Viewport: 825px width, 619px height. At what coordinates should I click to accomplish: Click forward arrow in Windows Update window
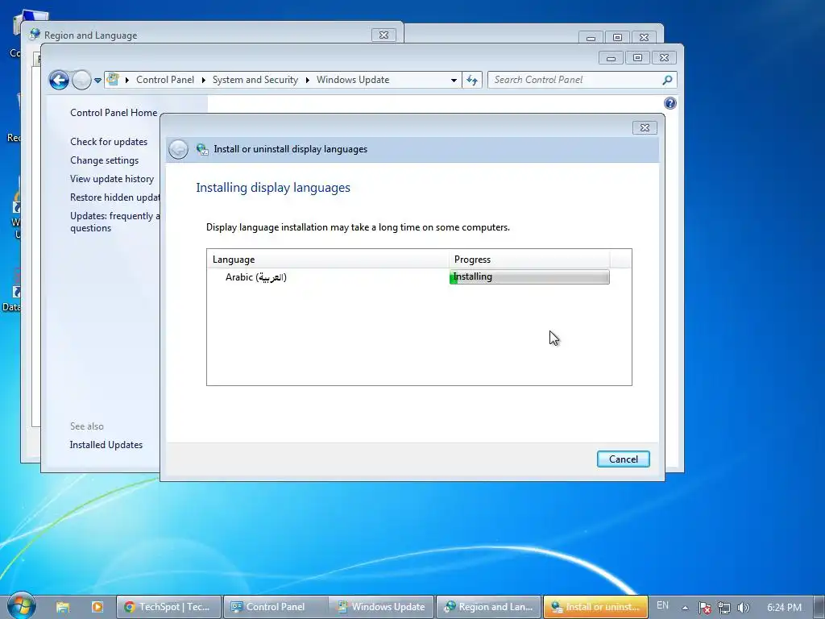tap(81, 80)
